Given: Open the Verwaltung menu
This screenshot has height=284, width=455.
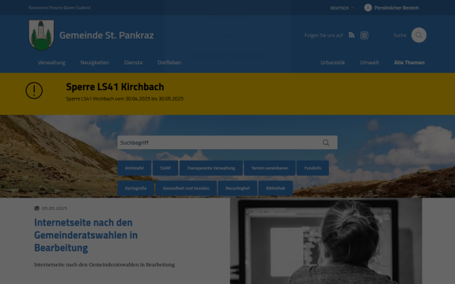Looking at the screenshot, I should 52,62.
